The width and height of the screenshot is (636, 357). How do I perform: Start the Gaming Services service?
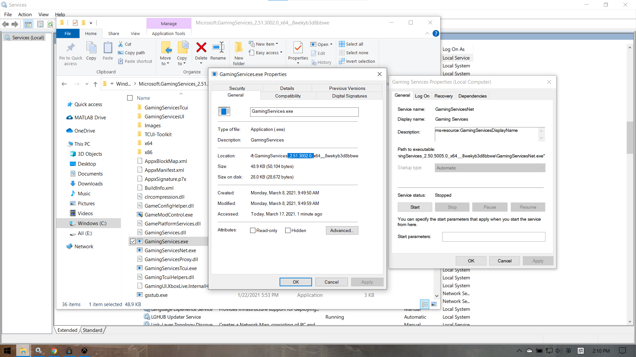(415, 207)
